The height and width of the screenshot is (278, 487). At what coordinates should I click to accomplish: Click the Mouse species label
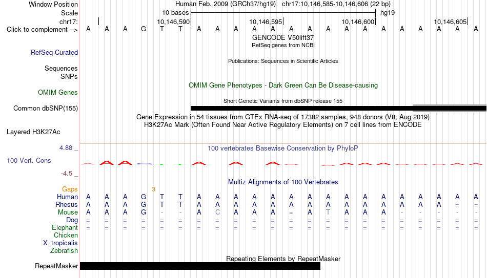coord(68,212)
